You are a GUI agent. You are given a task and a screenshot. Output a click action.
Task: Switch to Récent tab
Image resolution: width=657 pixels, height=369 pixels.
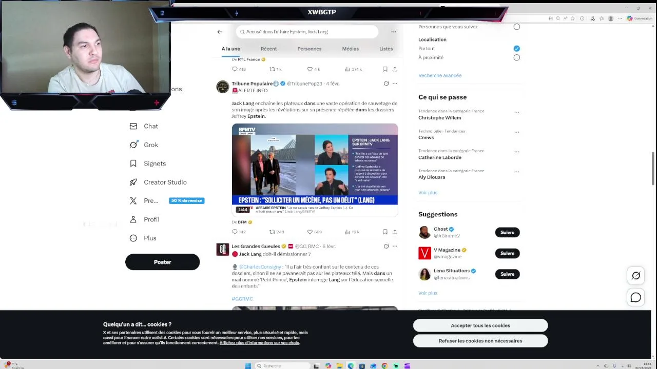coord(268,49)
